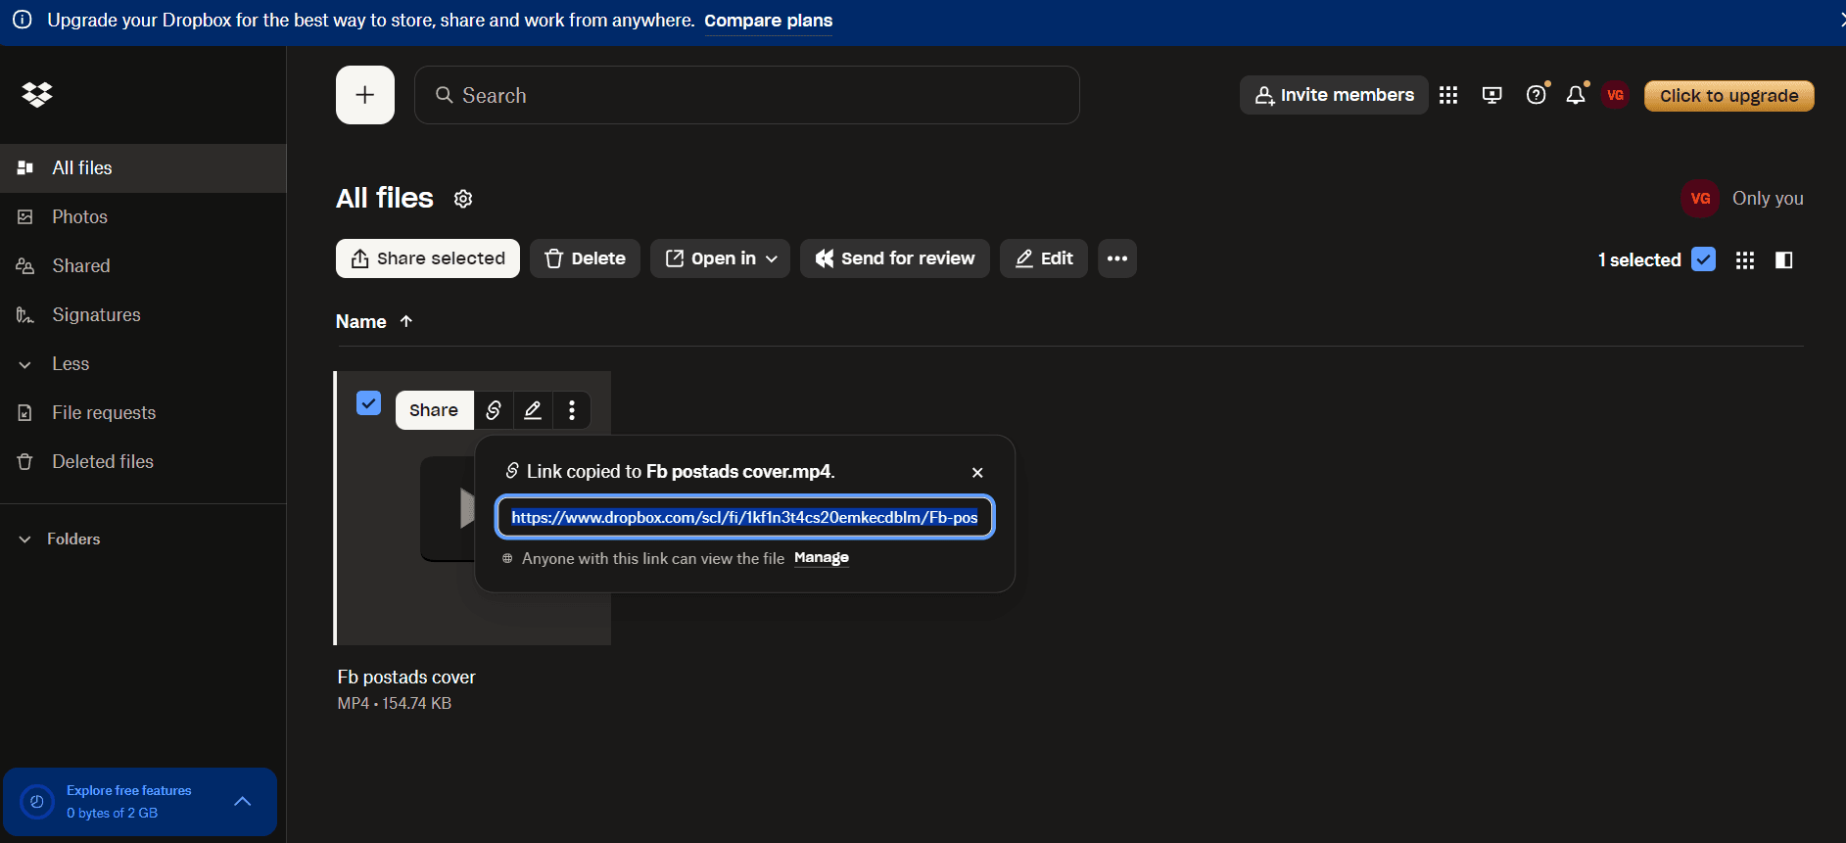
Task: Open the apps grid launcher icon
Action: pos(1448,95)
